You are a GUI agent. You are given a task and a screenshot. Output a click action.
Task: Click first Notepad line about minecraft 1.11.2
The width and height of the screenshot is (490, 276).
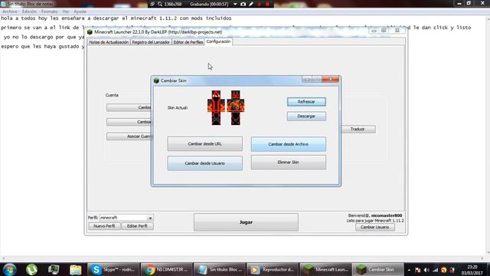(x=116, y=18)
